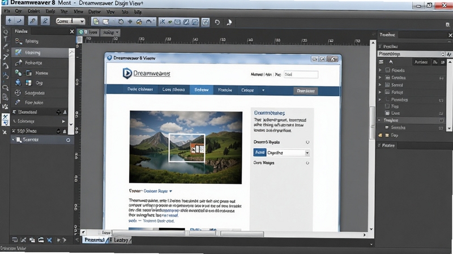
Task: Click the document's horizontal scrollbar thumb
Action: [x=188, y=233]
